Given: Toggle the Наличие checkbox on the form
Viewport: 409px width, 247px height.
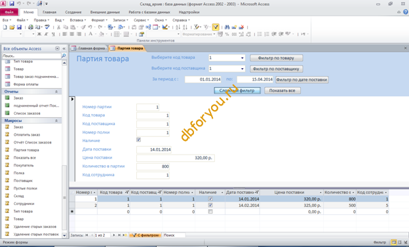Looking at the screenshot, I should click(138, 140).
